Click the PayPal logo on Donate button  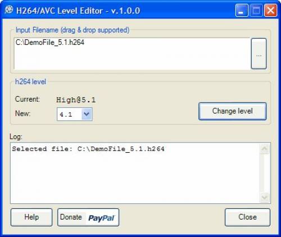(101, 218)
